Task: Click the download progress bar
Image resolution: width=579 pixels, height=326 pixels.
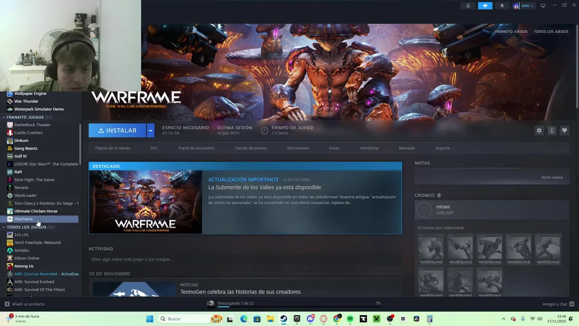Action: tap(299, 307)
